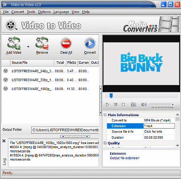The width and height of the screenshot is (181, 179).
Task: Click the properties panel scrollbar thumb
Action: pyautogui.click(x=177, y=119)
